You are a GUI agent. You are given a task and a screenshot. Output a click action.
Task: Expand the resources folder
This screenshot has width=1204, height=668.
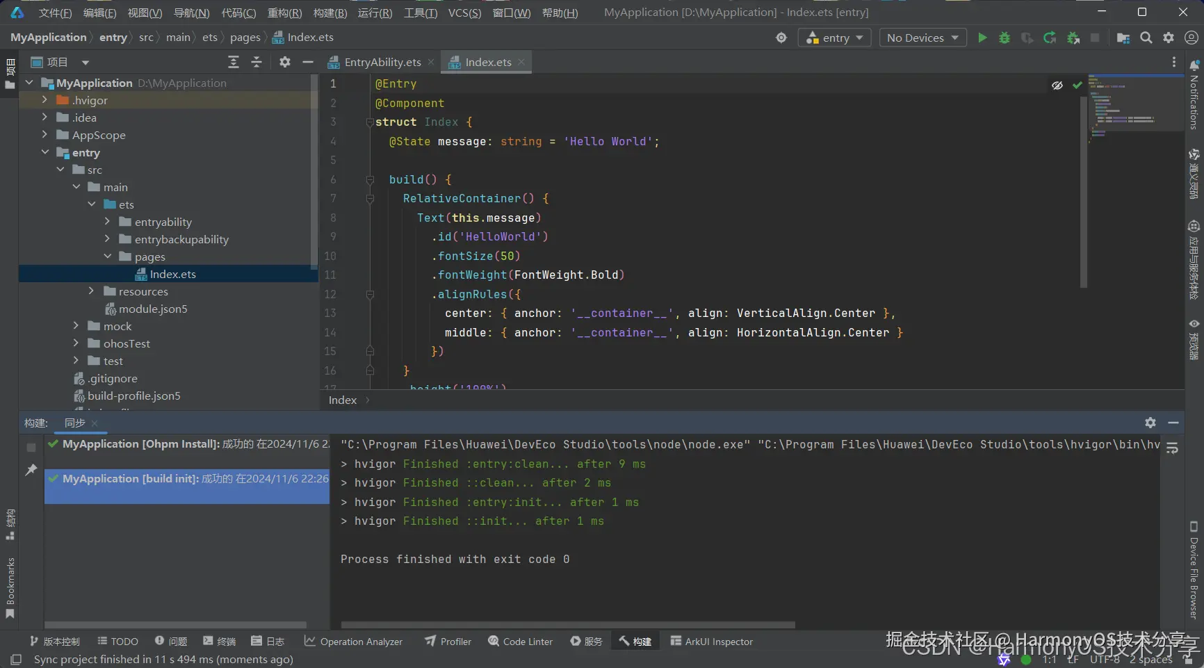[x=91, y=291]
